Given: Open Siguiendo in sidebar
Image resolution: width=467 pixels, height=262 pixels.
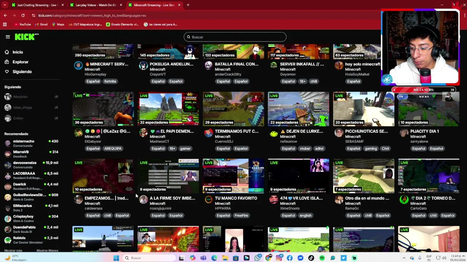Looking at the screenshot, I should pyautogui.click(x=22, y=72).
